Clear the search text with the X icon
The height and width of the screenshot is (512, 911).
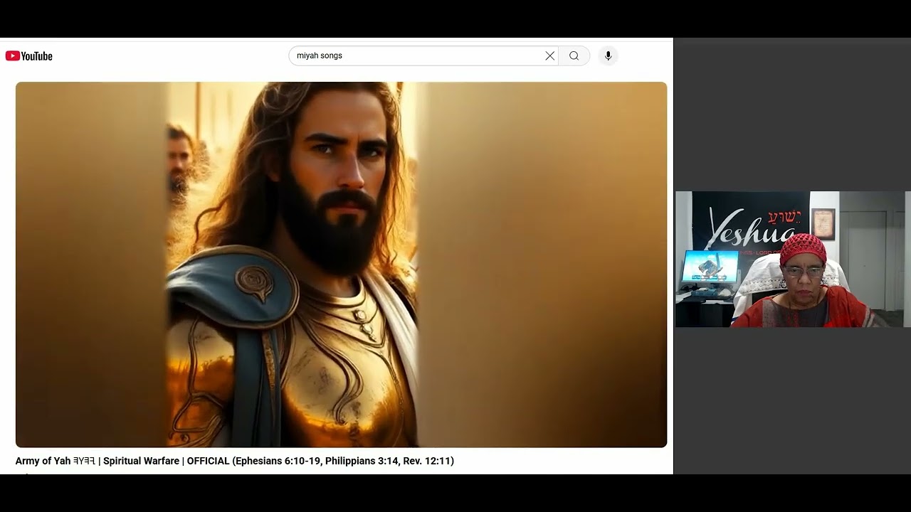coord(550,55)
